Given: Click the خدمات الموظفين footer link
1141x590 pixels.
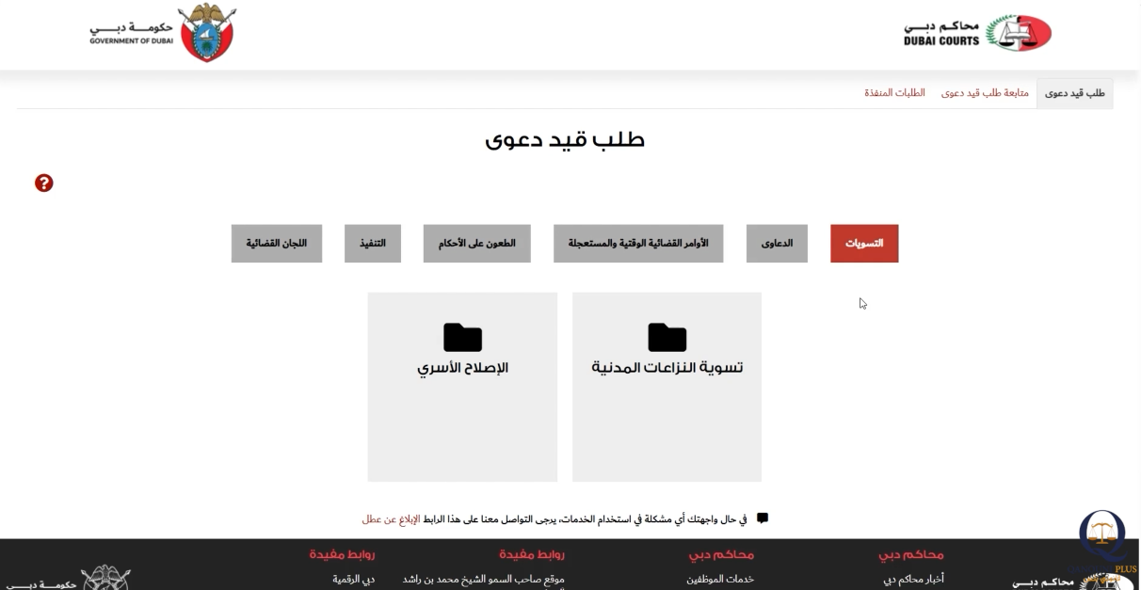Looking at the screenshot, I should [x=719, y=580].
